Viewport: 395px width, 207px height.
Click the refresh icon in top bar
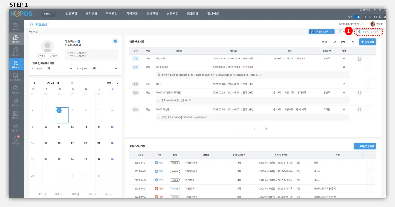click(x=375, y=17)
